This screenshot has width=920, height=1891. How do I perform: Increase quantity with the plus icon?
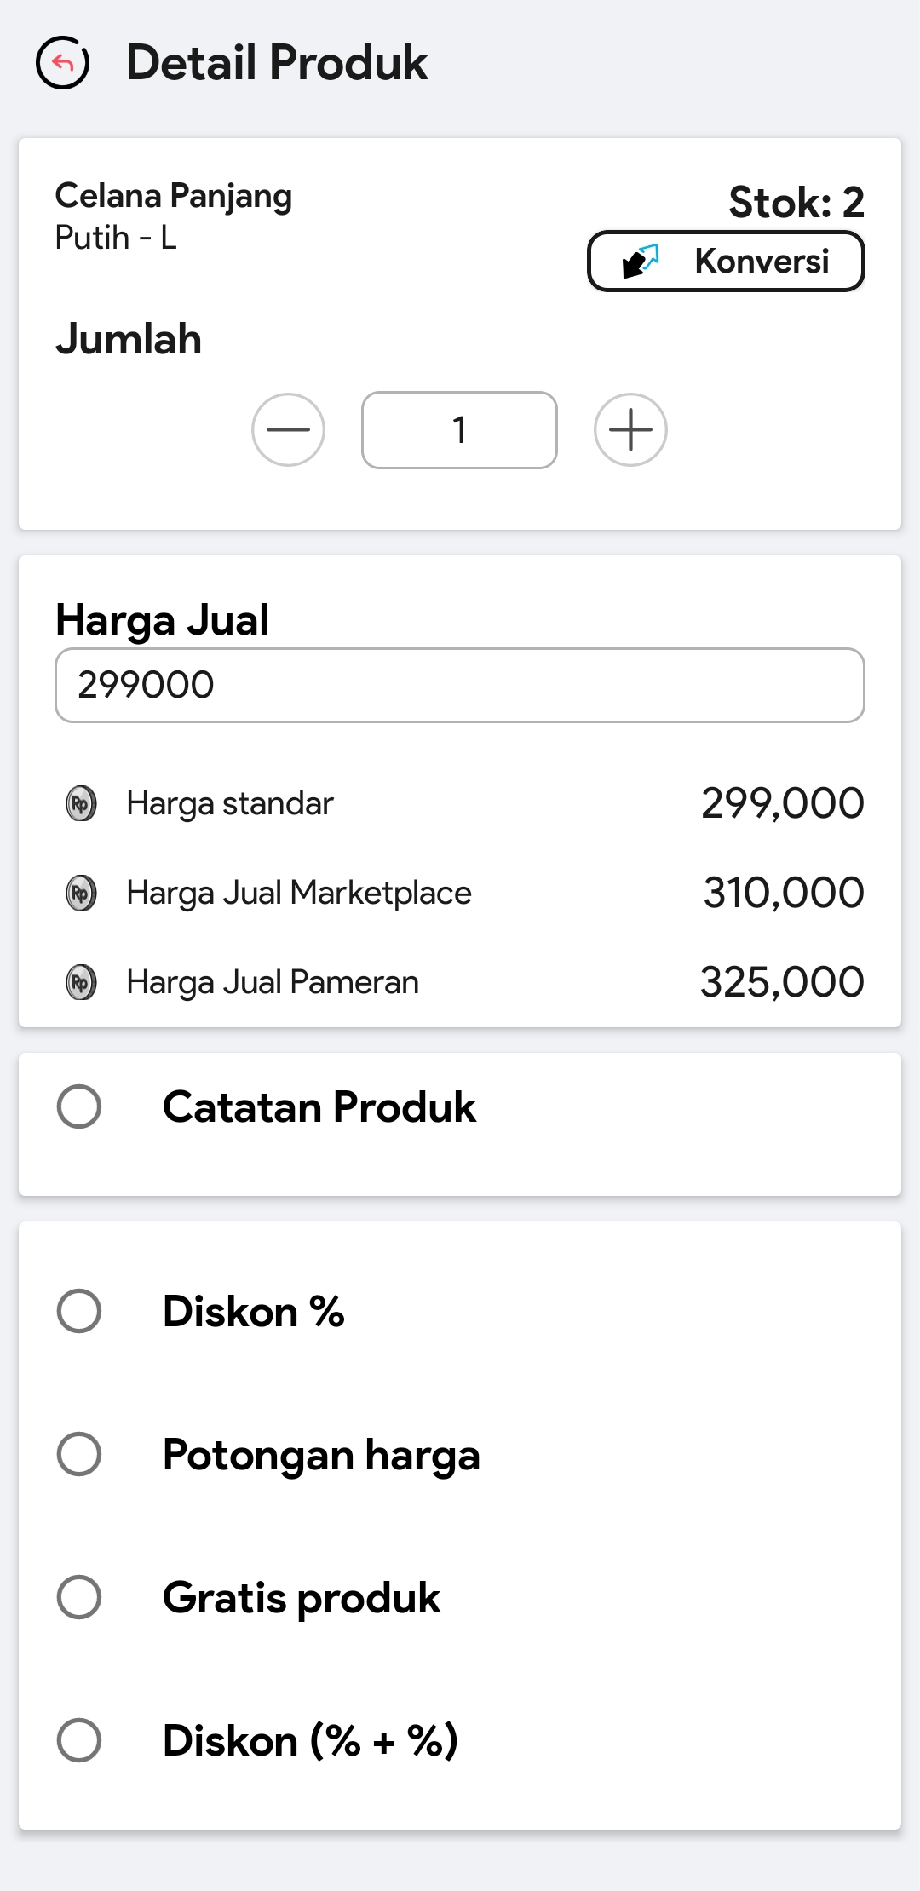click(x=630, y=429)
